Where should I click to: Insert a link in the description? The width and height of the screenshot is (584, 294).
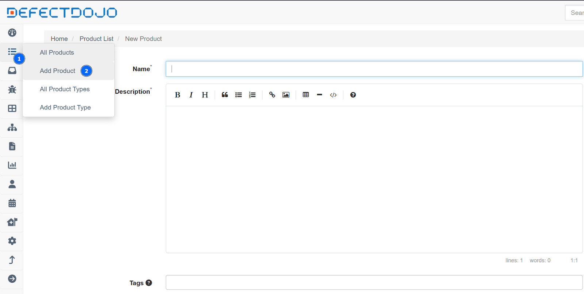[272, 95]
